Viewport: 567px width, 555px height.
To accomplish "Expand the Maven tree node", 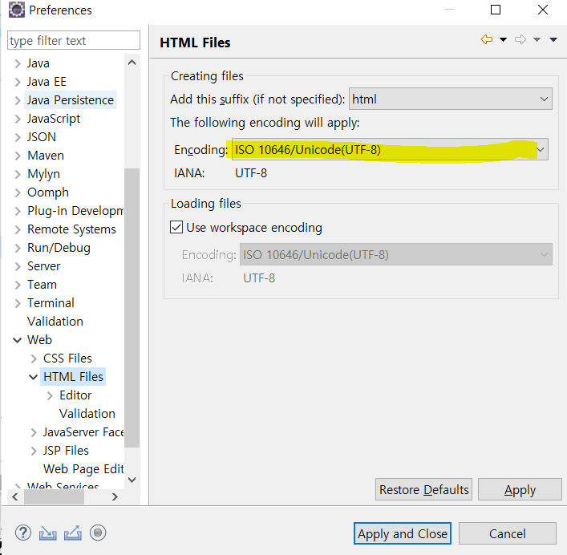I will 18,156.
